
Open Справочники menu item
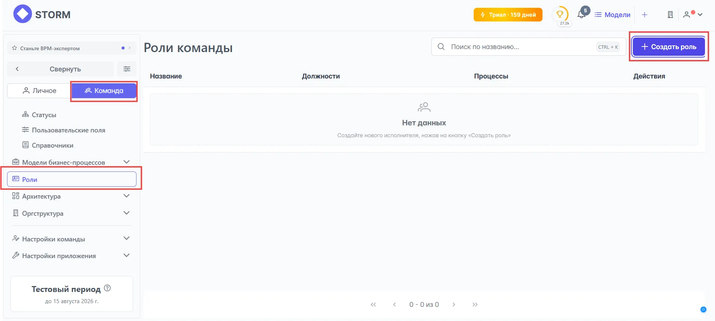click(52, 145)
